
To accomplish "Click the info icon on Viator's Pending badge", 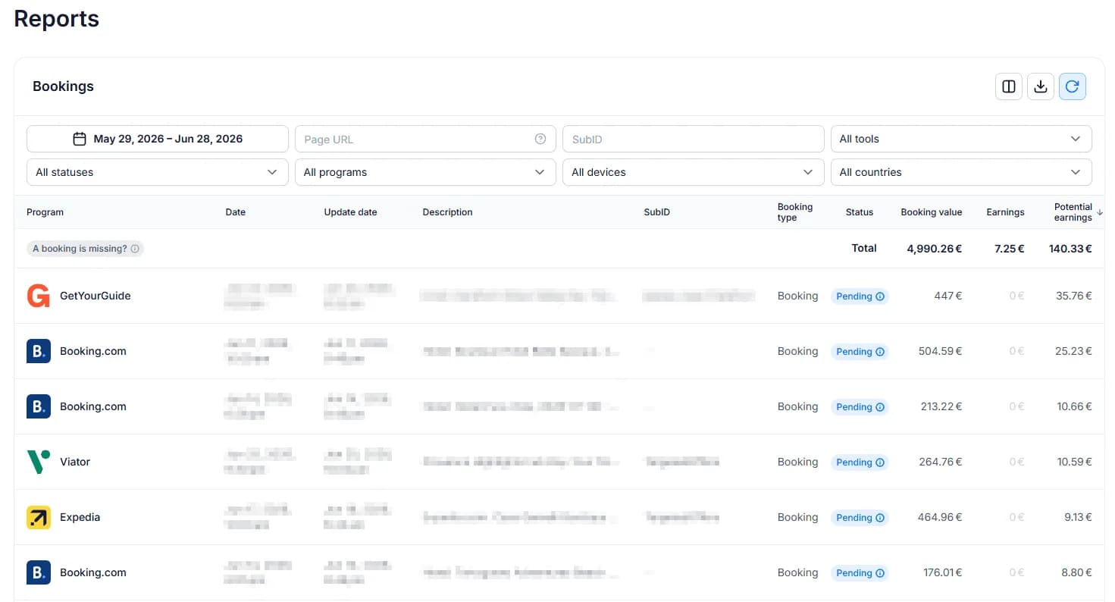I will click(880, 462).
